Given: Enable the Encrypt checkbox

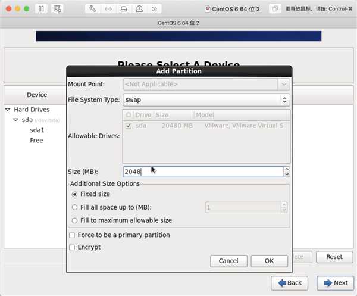Looking at the screenshot, I should (72, 248).
